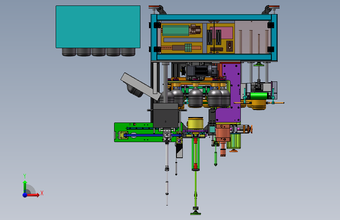Select the green rectangular module in the cabinet
This screenshot has height=220, width=340.
pos(176,30)
